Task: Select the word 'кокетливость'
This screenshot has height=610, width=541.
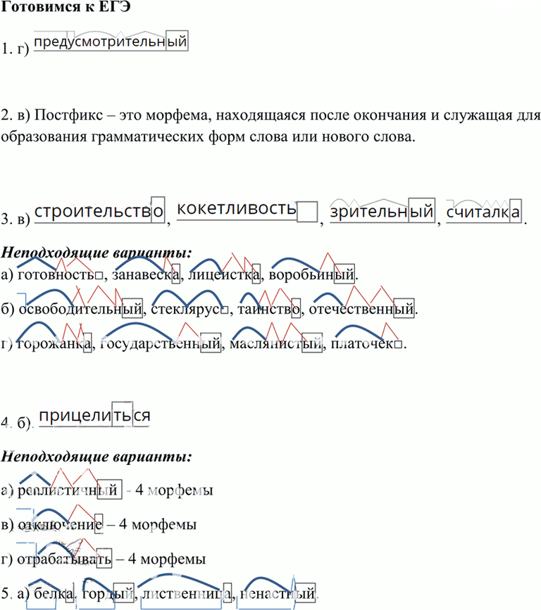Action: (237, 208)
